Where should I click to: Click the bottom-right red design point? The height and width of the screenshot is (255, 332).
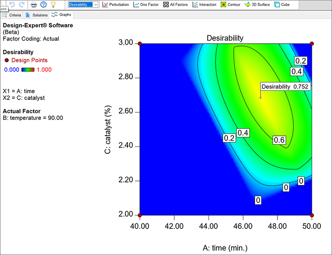click(312, 215)
